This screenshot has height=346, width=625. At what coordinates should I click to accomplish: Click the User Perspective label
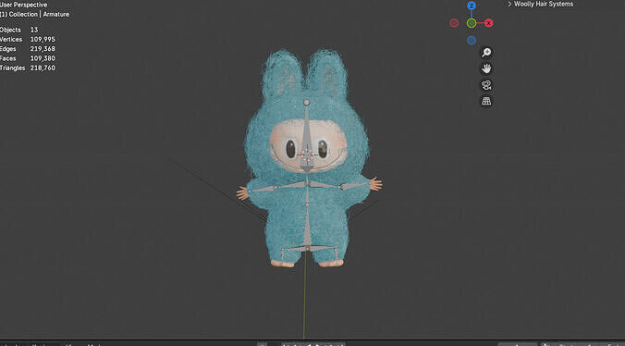point(23,5)
